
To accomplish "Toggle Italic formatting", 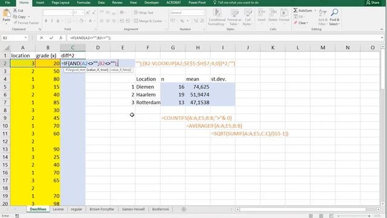I will [x=52, y=21].
